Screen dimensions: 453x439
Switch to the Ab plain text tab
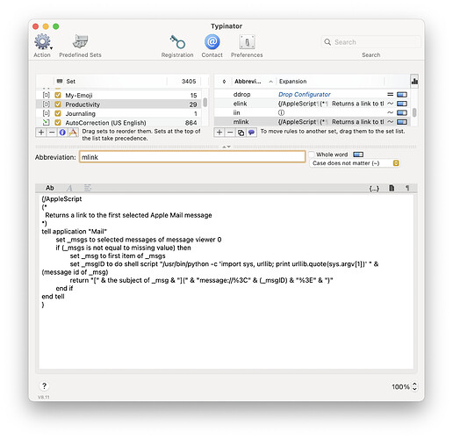tap(50, 188)
